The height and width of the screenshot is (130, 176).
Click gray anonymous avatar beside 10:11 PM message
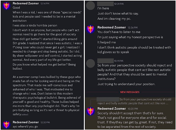[x=90, y=63]
